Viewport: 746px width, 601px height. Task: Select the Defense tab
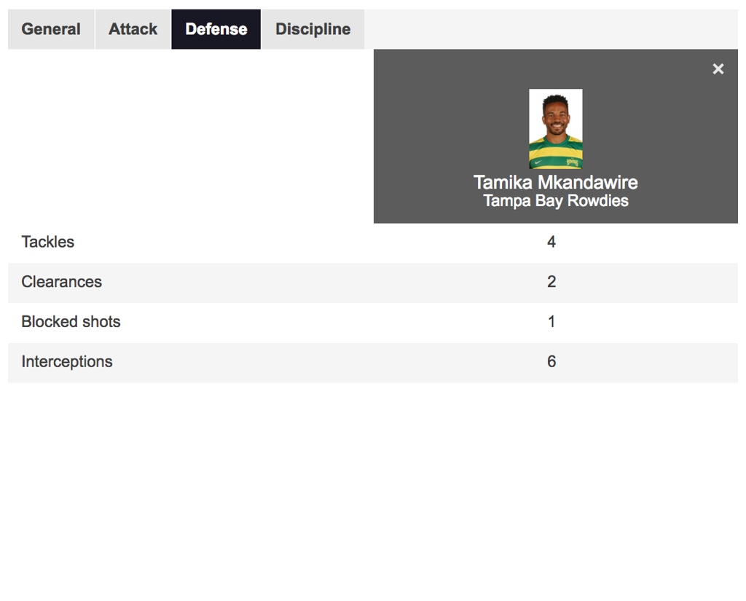216,29
